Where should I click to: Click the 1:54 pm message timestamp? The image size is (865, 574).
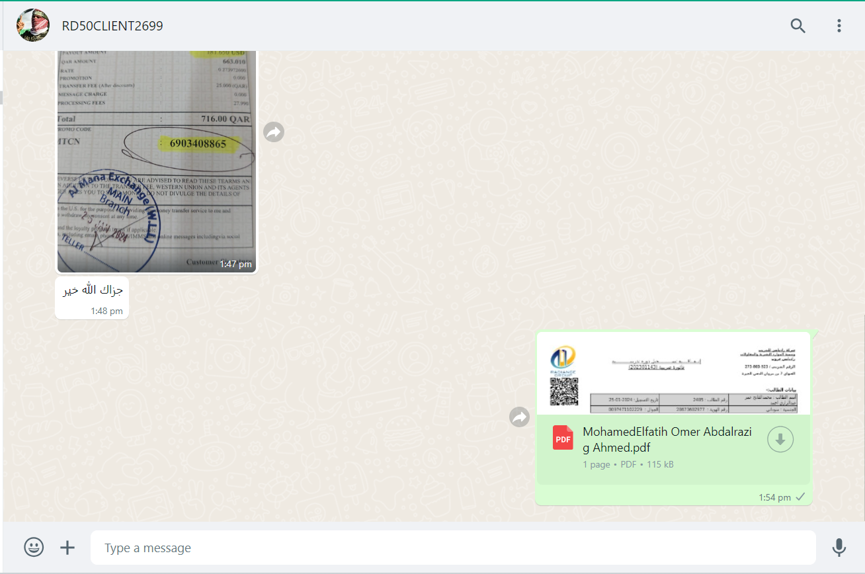[x=775, y=497]
